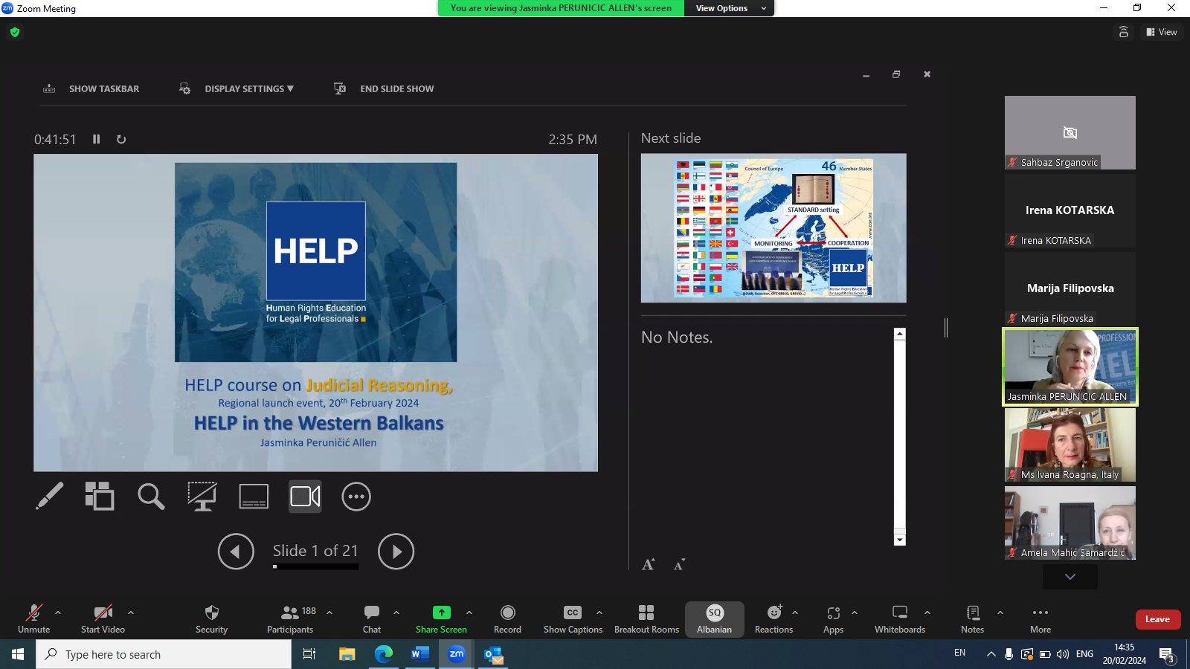The width and height of the screenshot is (1190, 669).
Task: Toggle Show Captions
Action: click(573, 618)
